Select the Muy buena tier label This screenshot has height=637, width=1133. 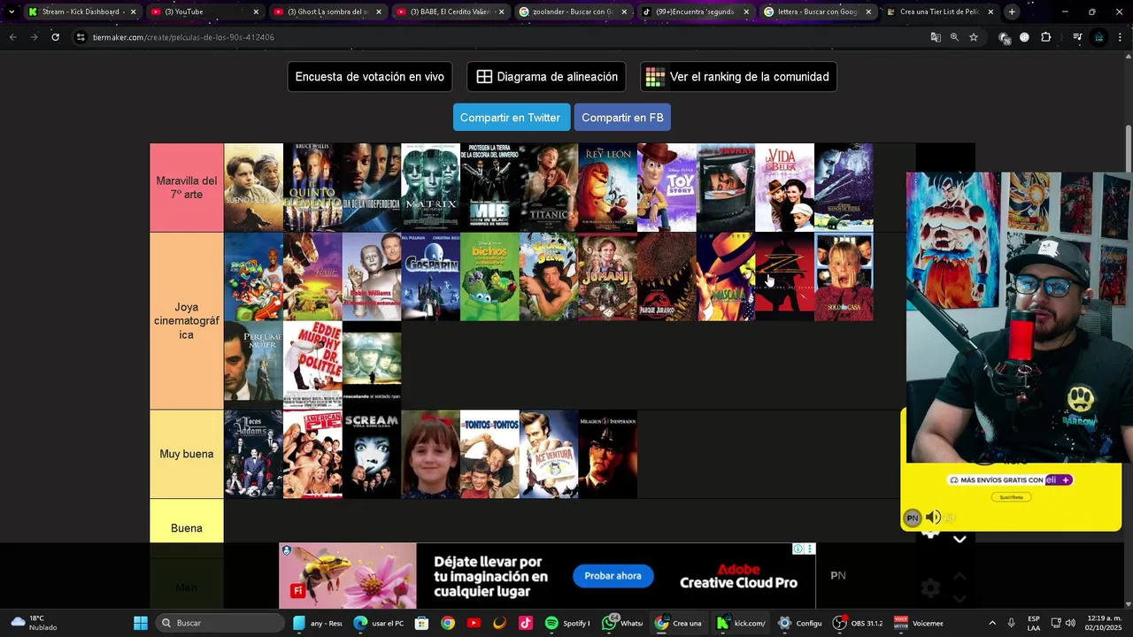click(x=187, y=454)
